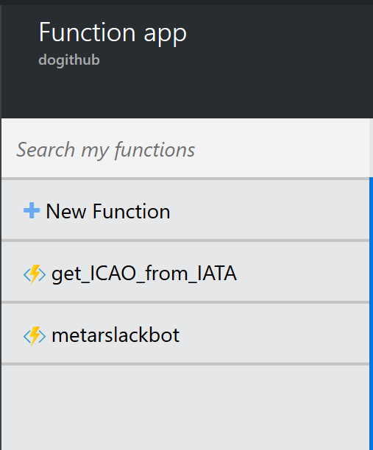Viewport: 373px width, 450px height.
Task: Click the lightning bolt icon next to get_ICAO_from_IATA
Action: click(x=35, y=274)
